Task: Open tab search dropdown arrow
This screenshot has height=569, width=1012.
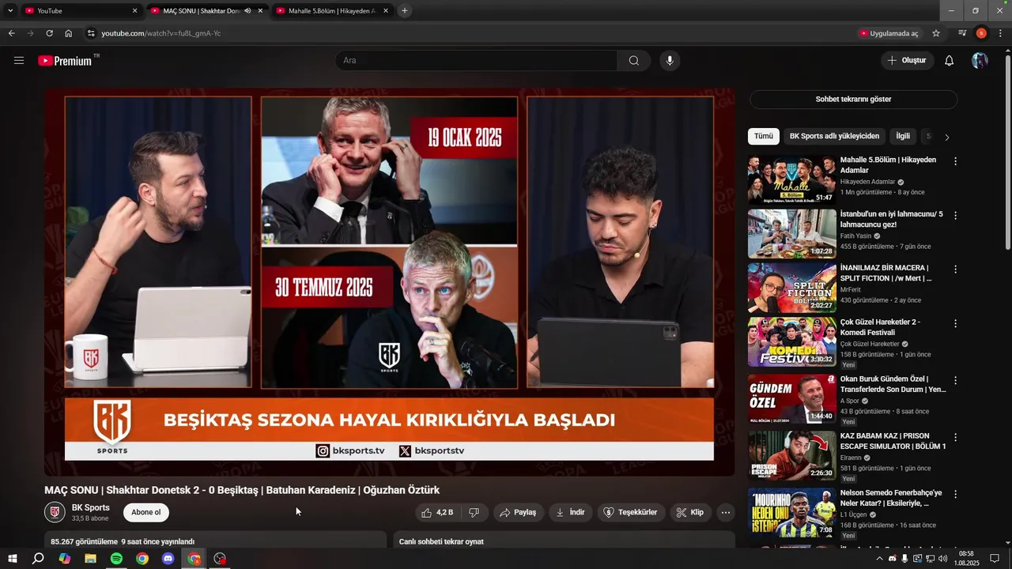Action: (10, 10)
